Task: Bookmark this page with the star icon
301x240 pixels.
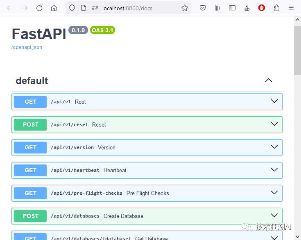Action: tap(184, 8)
